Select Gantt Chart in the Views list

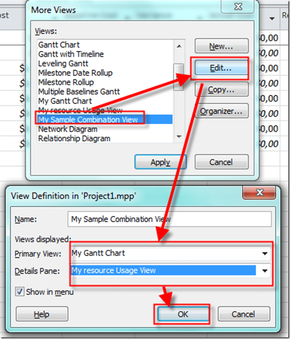[59, 45]
